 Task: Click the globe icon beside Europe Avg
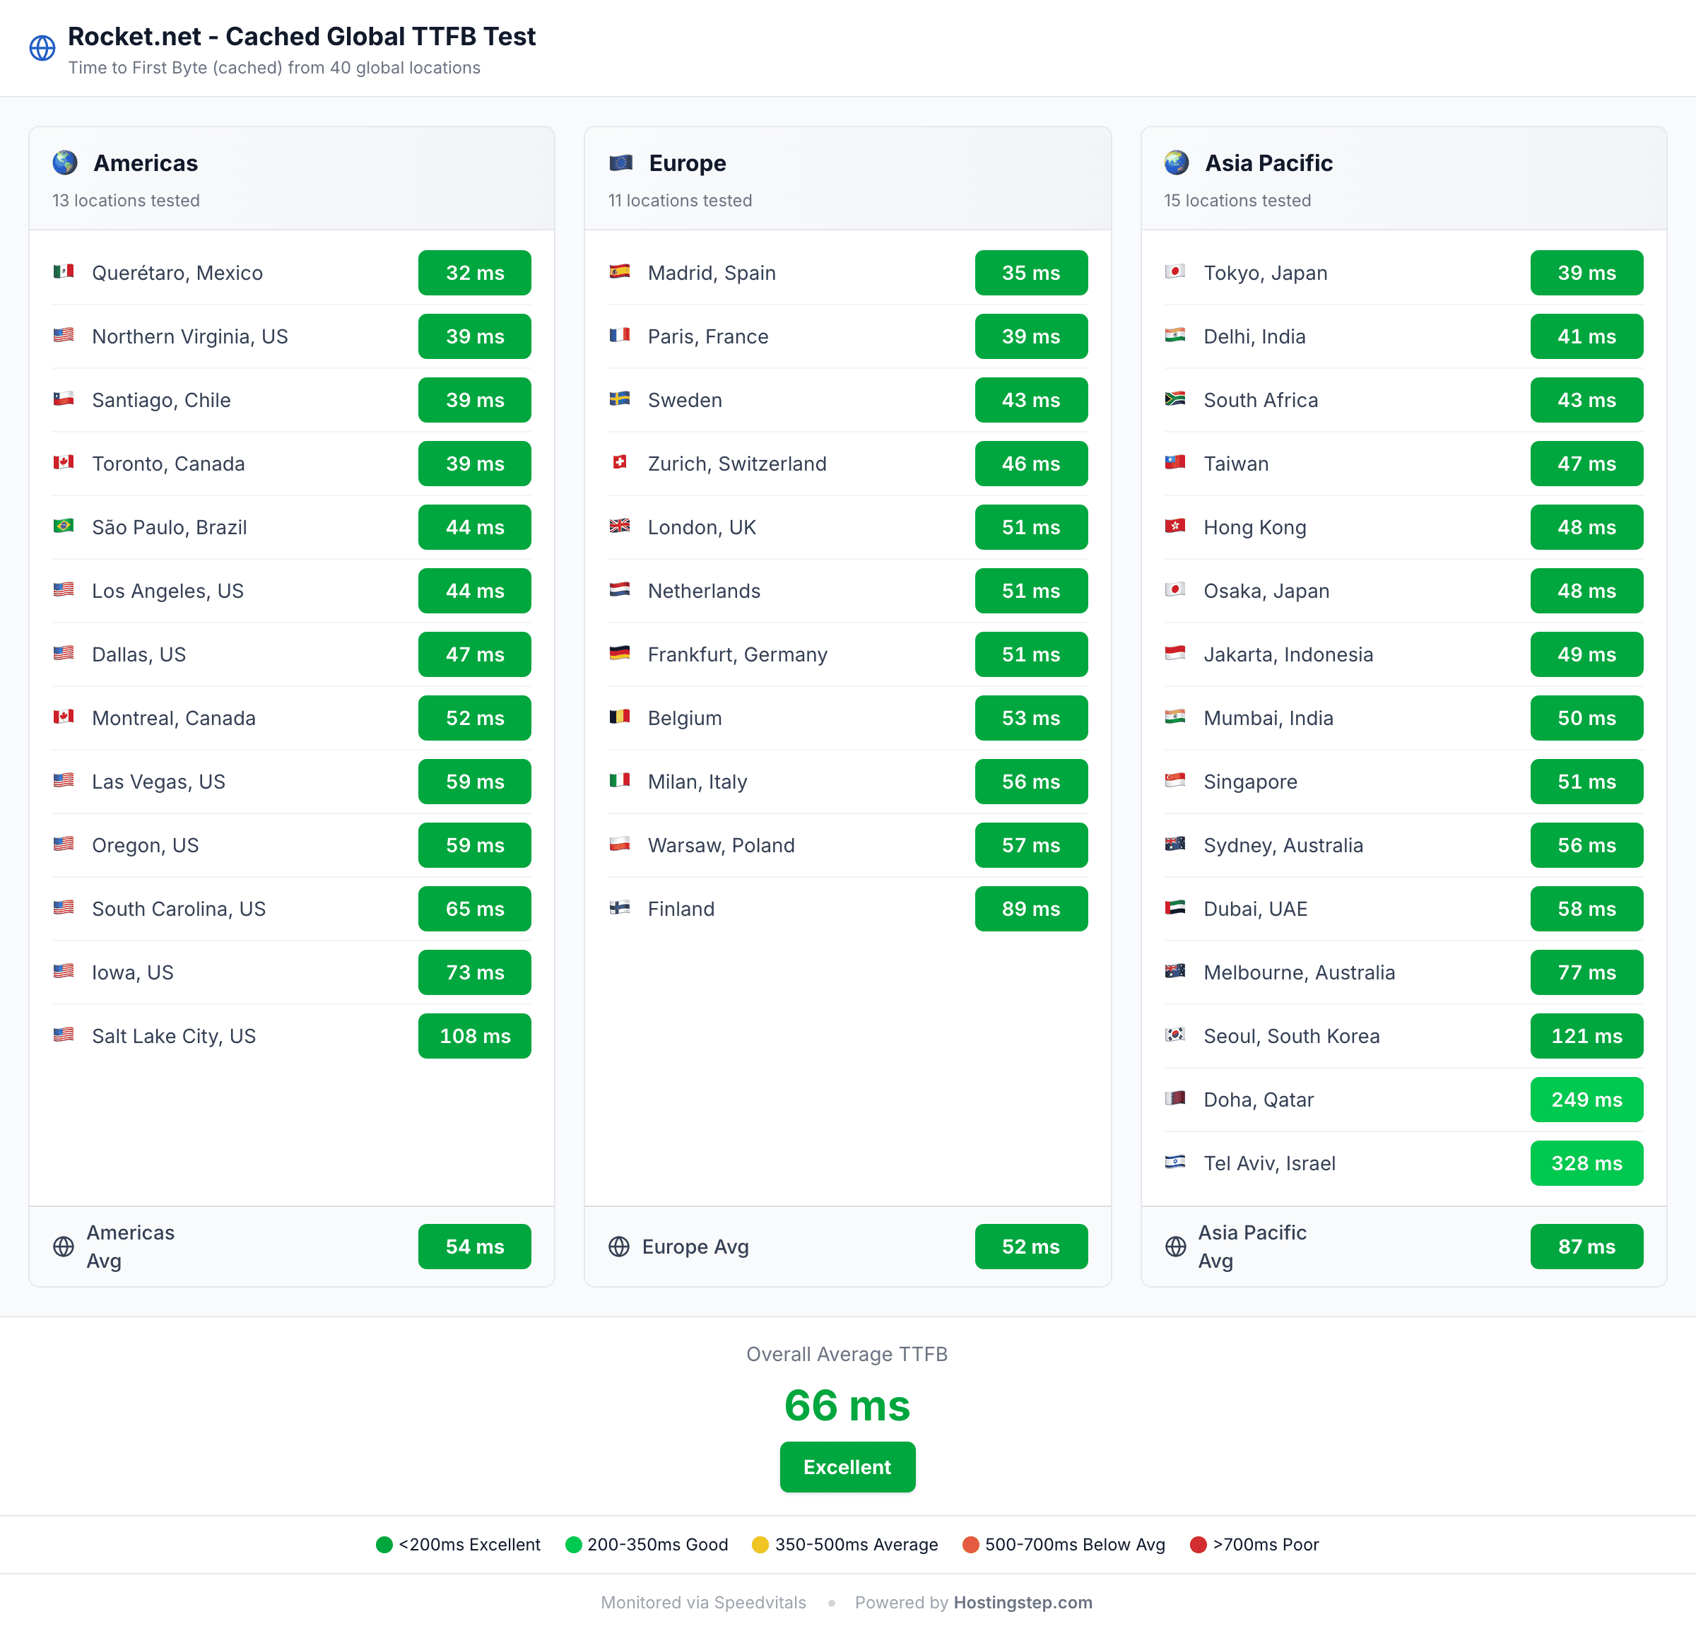(620, 1247)
